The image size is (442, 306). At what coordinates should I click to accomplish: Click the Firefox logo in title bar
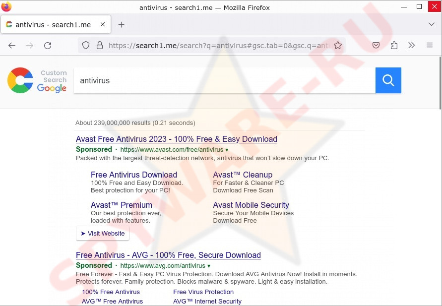coord(6,6)
